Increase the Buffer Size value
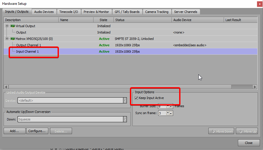Screen dimensions: 263x150 point(168,106)
